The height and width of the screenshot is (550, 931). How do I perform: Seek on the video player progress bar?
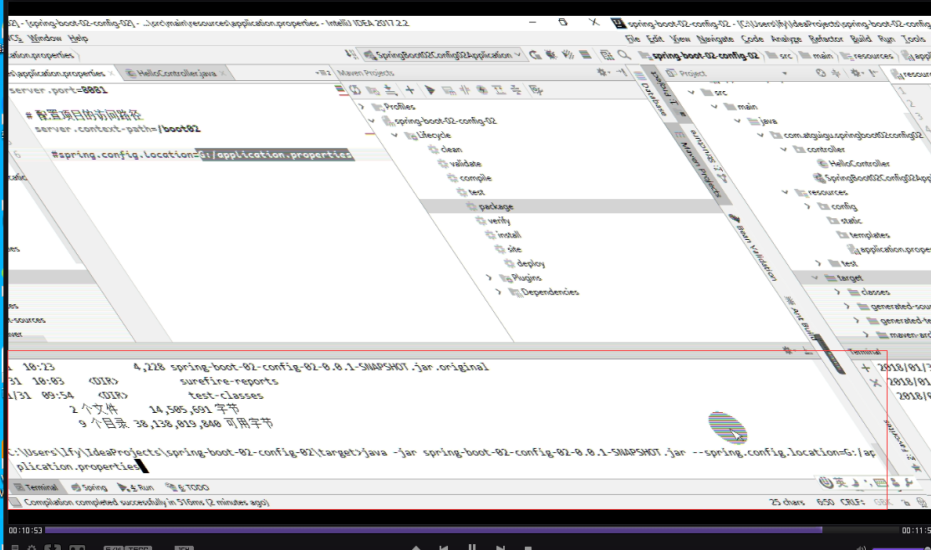pos(472,530)
